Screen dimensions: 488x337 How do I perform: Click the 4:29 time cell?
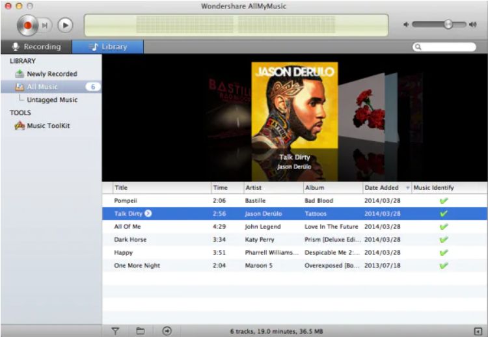pos(219,226)
